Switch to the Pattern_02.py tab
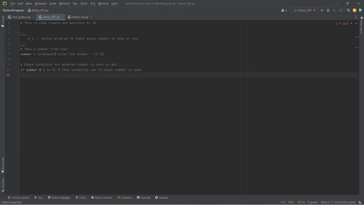Image resolution: width=364 pixels, height=205 pixels. coord(78,17)
